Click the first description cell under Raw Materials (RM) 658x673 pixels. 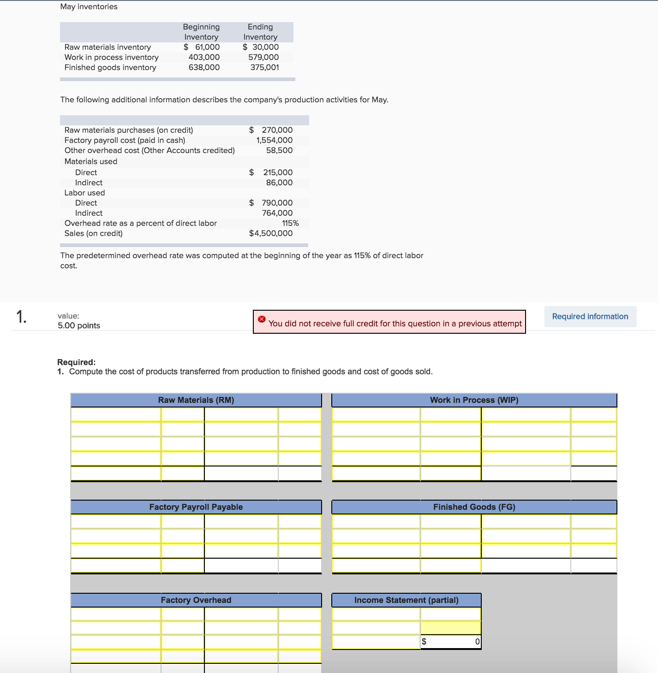coord(116,414)
